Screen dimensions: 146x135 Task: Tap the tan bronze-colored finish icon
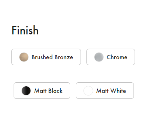point(24,57)
